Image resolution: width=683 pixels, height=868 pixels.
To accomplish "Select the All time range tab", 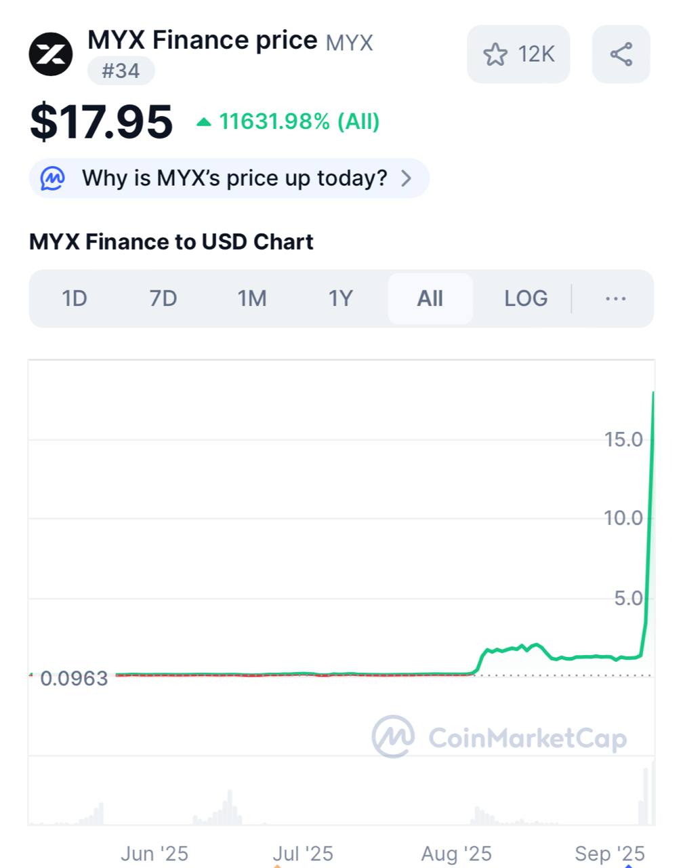I will [x=430, y=298].
